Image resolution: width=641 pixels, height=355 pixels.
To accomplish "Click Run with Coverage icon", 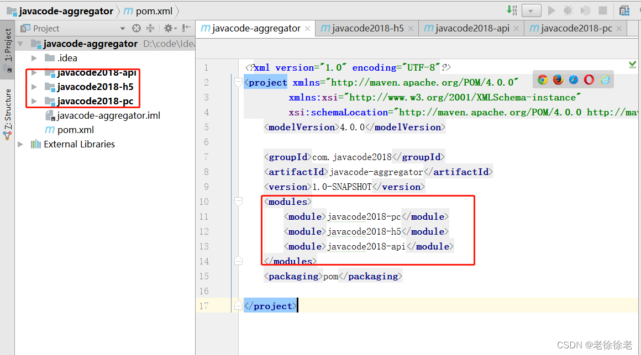I will point(585,10).
